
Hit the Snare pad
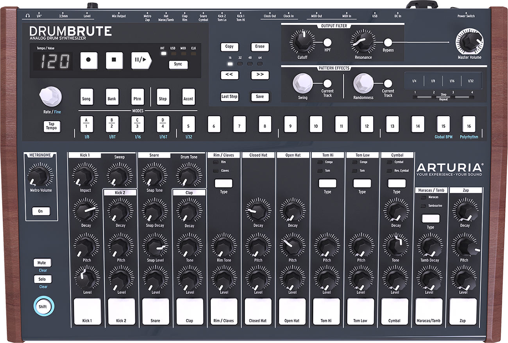pos(156,312)
